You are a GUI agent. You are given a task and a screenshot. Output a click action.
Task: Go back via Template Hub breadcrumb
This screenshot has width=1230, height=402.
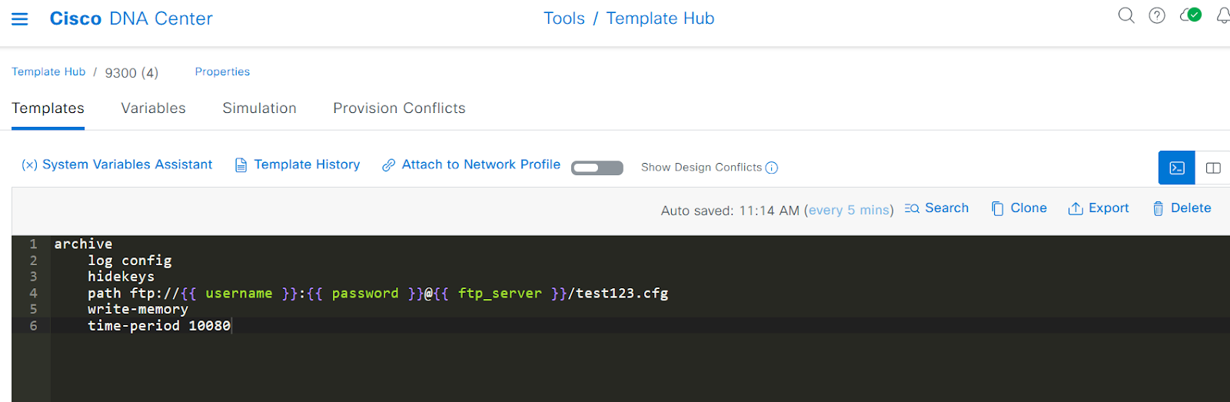(48, 71)
